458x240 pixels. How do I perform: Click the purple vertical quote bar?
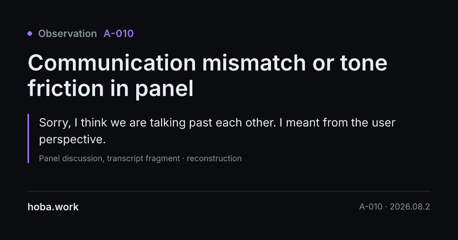[x=28, y=138]
